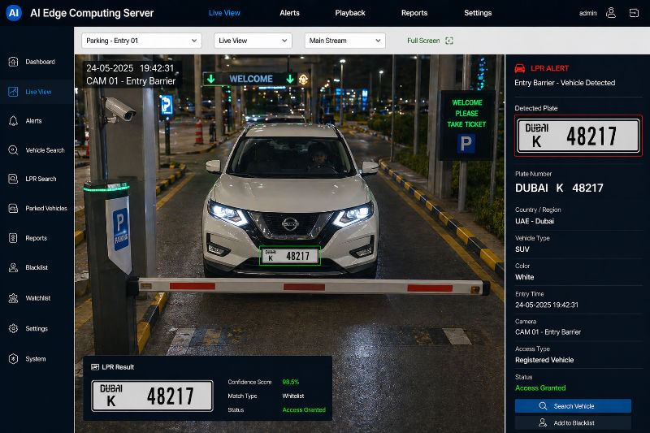
Task: Select Blacklist in the sidebar
Action: [x=37, y=267]
